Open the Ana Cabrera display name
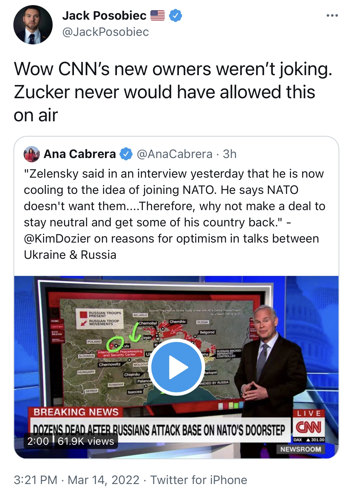The image size is (353, 492). pos(80,154)
